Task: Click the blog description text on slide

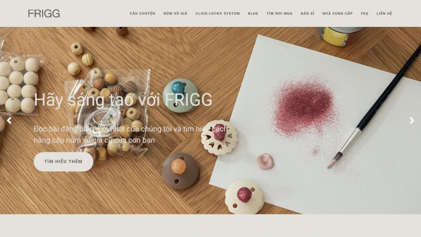Action: [131, 134]
